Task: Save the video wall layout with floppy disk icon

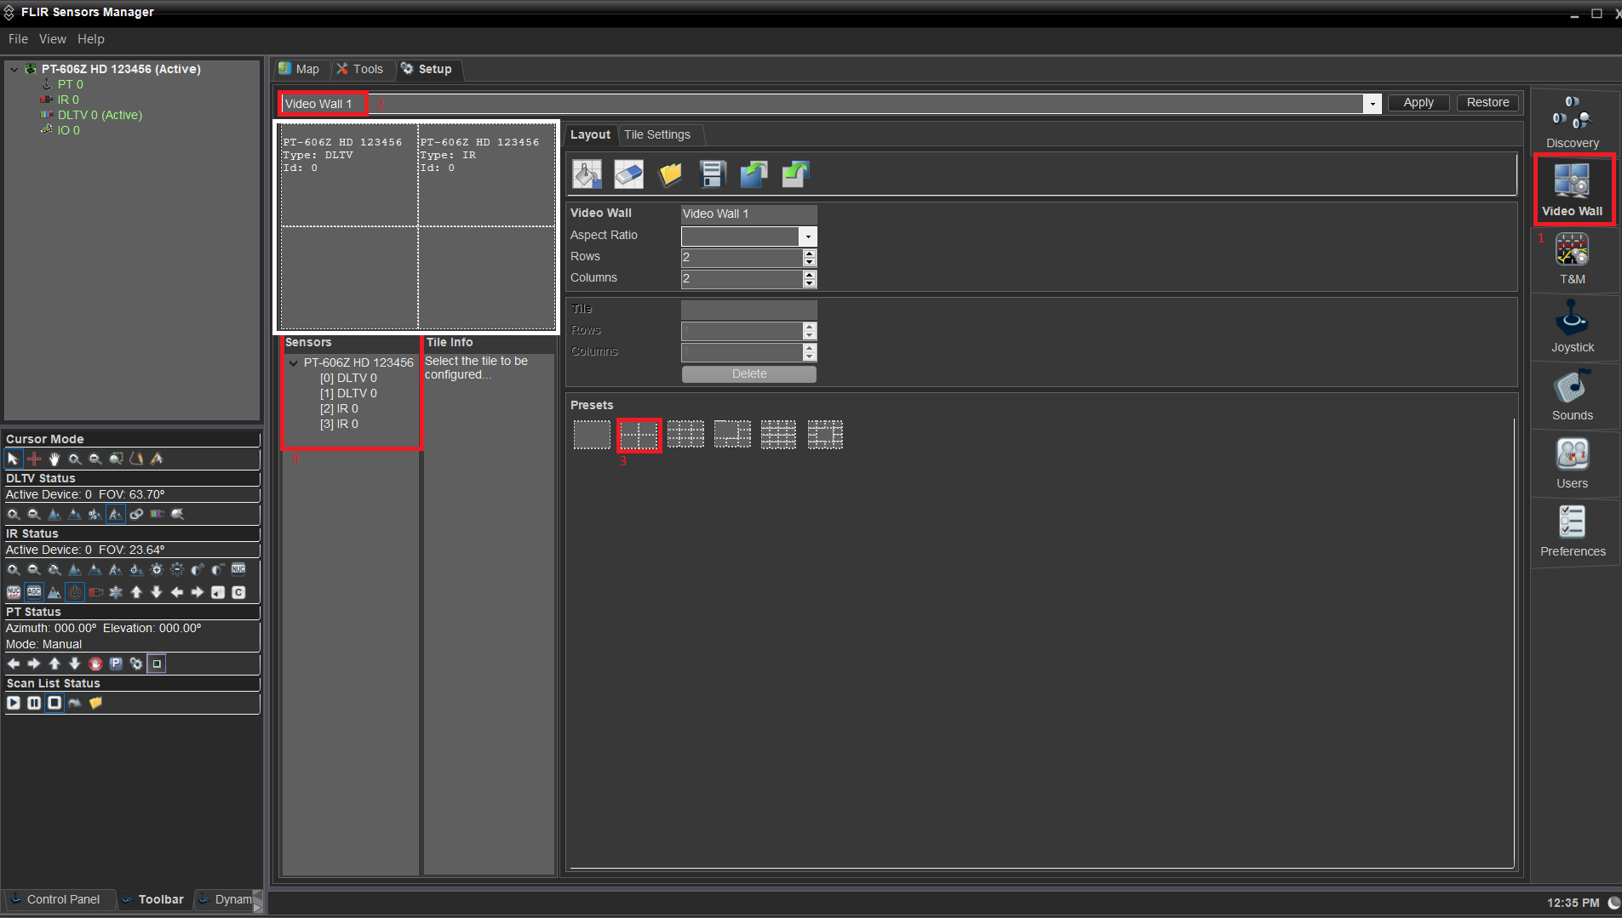Action: pos(712,174)
